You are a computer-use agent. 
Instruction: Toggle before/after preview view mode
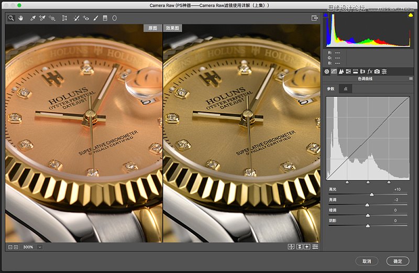coord(292,247)
